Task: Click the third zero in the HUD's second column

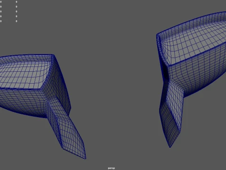Action: (x=16, y=11)
